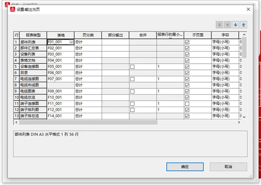The height and width of the screenshot is (185, 261).
Task: Toggle 子页面 checkbox for 电缆图表 row
Action: tap(187, 92)
